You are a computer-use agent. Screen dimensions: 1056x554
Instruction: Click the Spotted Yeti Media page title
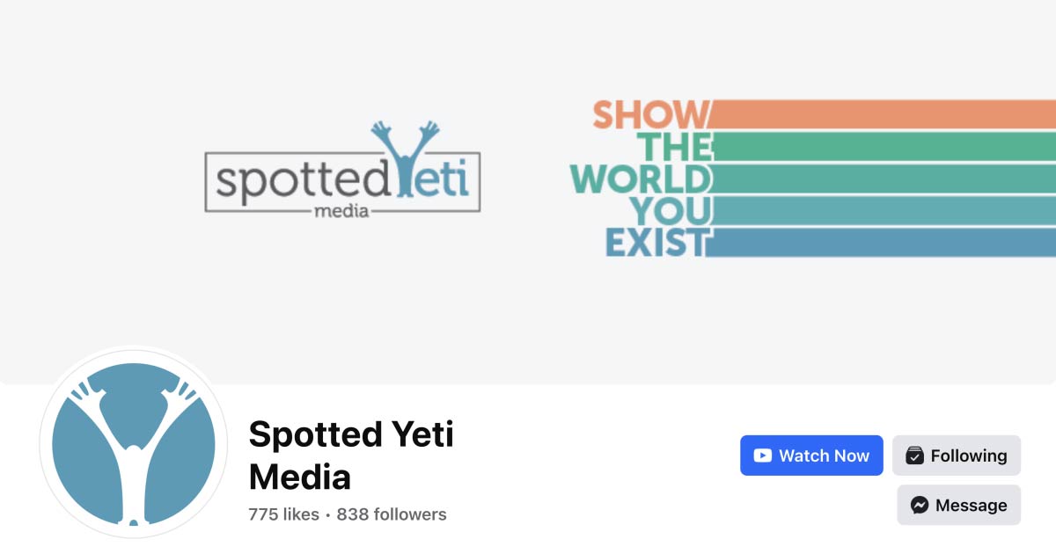coord(351,456)
